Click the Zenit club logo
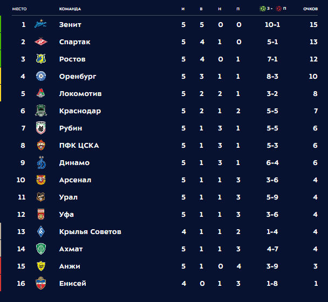The image size is (328, 302). (x=40, y=25)
